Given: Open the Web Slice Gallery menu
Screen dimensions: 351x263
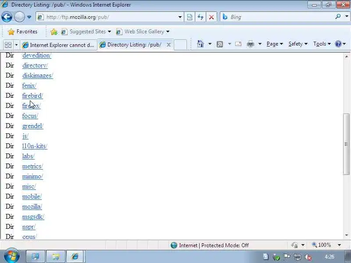Looking at the screenshot, I should [143, 32].
